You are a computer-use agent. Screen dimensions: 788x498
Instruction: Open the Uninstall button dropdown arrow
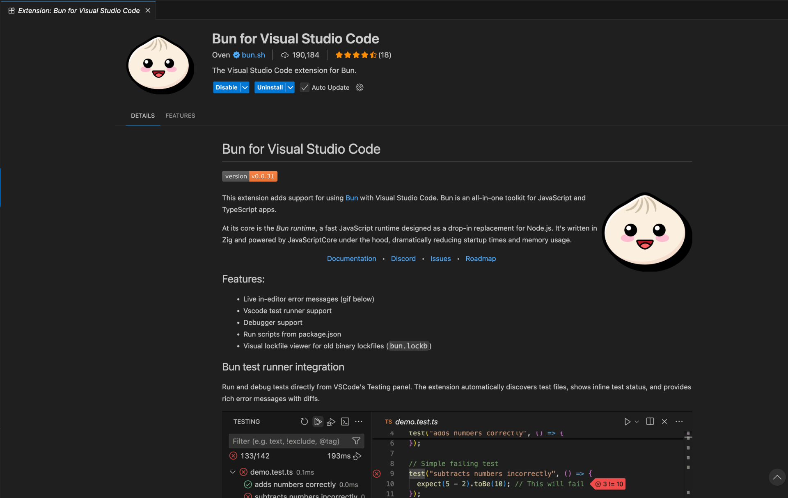[290, 87]
